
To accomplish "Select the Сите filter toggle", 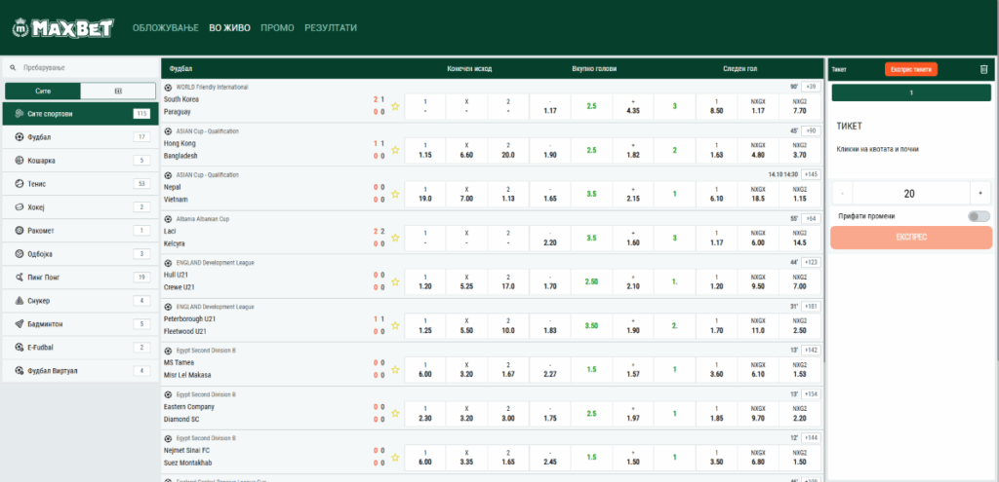I will click(42, 91).
